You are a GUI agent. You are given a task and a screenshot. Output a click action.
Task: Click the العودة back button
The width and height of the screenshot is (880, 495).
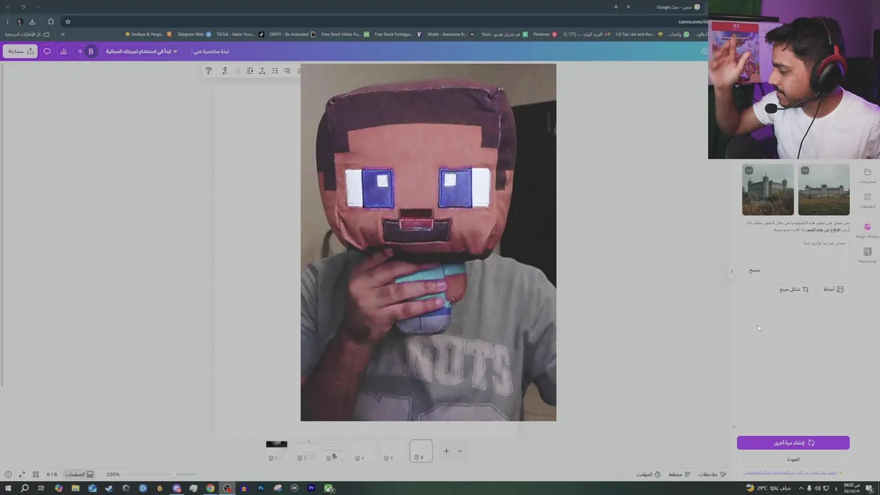tap(793, 459)
